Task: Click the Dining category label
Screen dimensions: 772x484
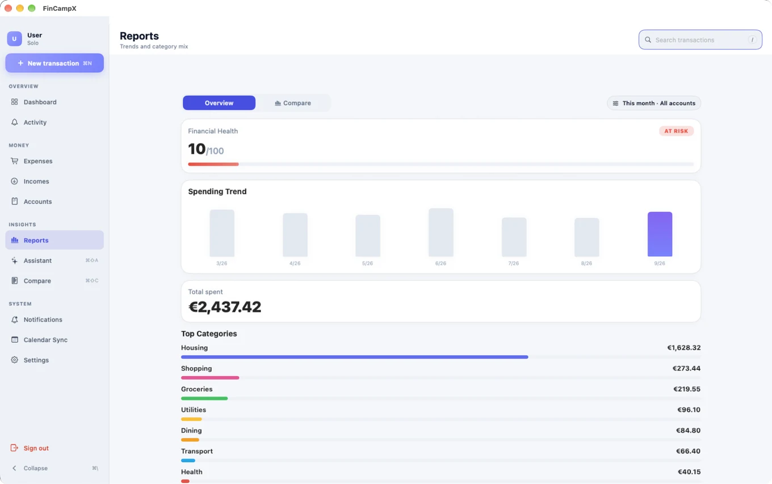Action: 191,431
